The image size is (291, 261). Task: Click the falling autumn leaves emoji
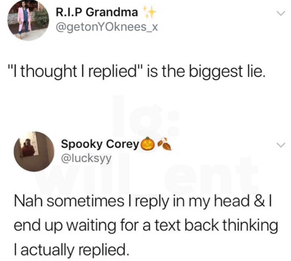coord(164,144)
